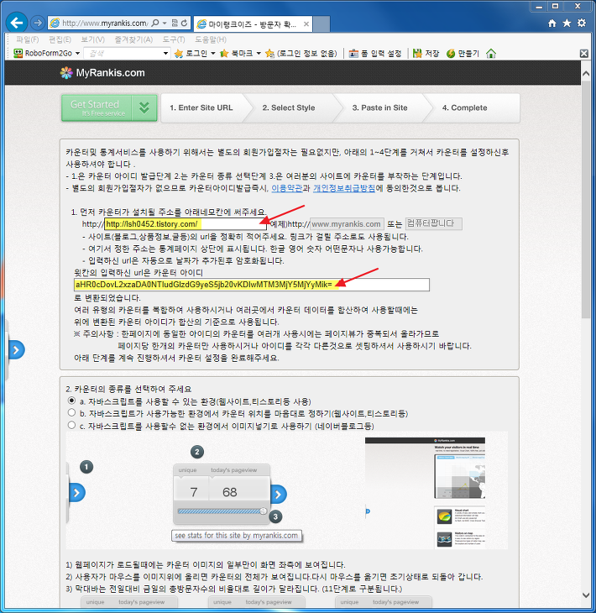This screenshot has width=596, height=613.
Task: Open the 이용약관 link
Action: [x=287, y=188]
